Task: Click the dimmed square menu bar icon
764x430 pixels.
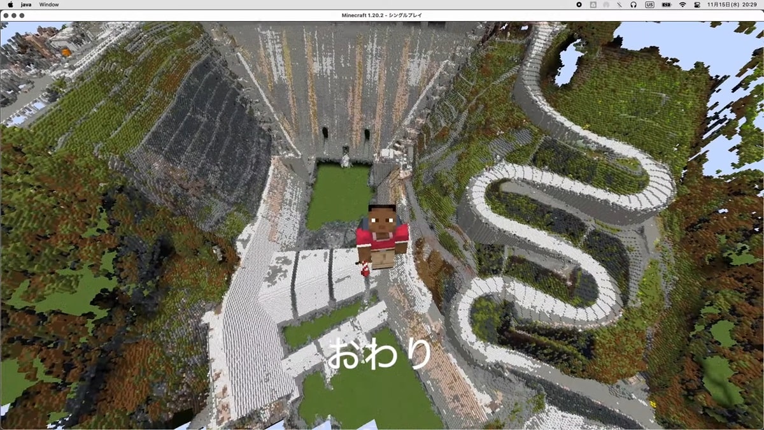Action: 593,4
